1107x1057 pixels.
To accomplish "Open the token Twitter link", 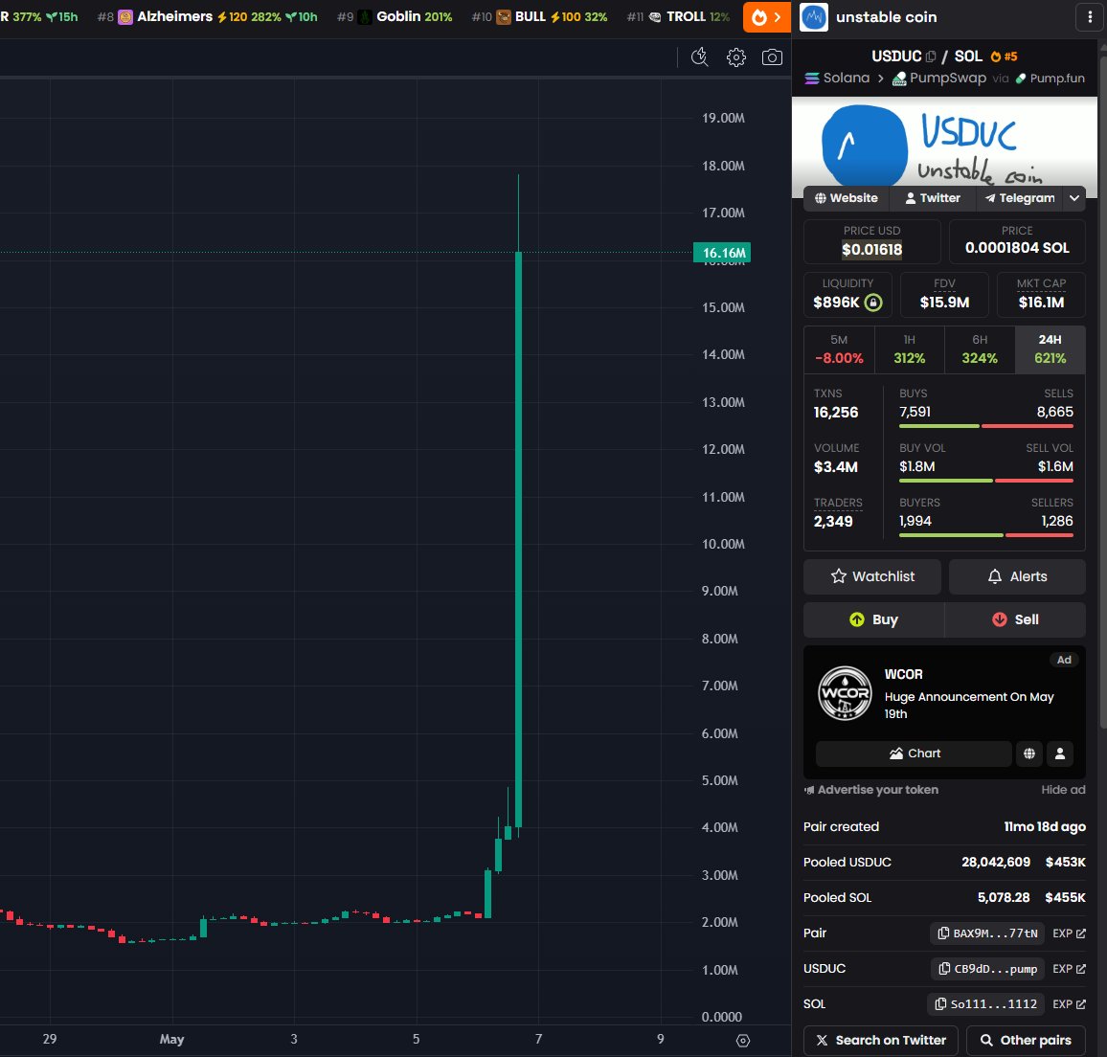I will click(933, 198).
